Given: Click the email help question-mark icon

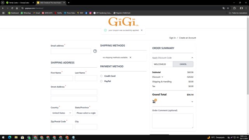Looking at the screenshot, I should [x=95, y=51].
